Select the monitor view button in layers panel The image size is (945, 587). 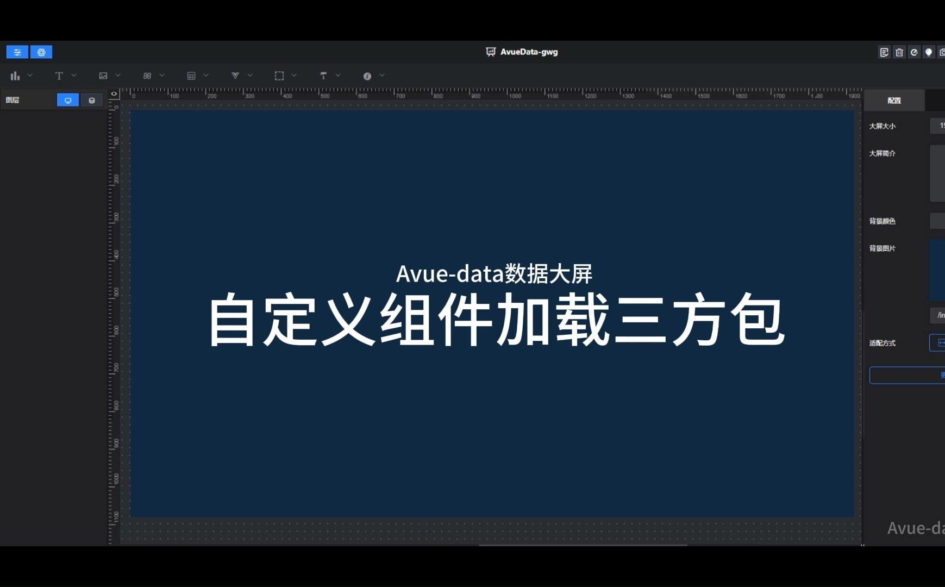click(x=68, y=100)
